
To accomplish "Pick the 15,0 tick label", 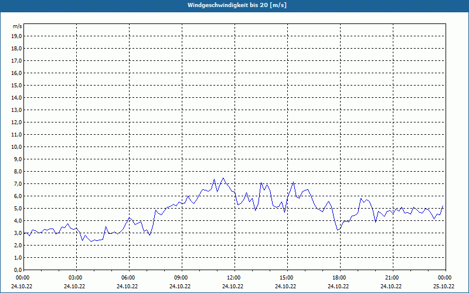I will pos(16,85).
